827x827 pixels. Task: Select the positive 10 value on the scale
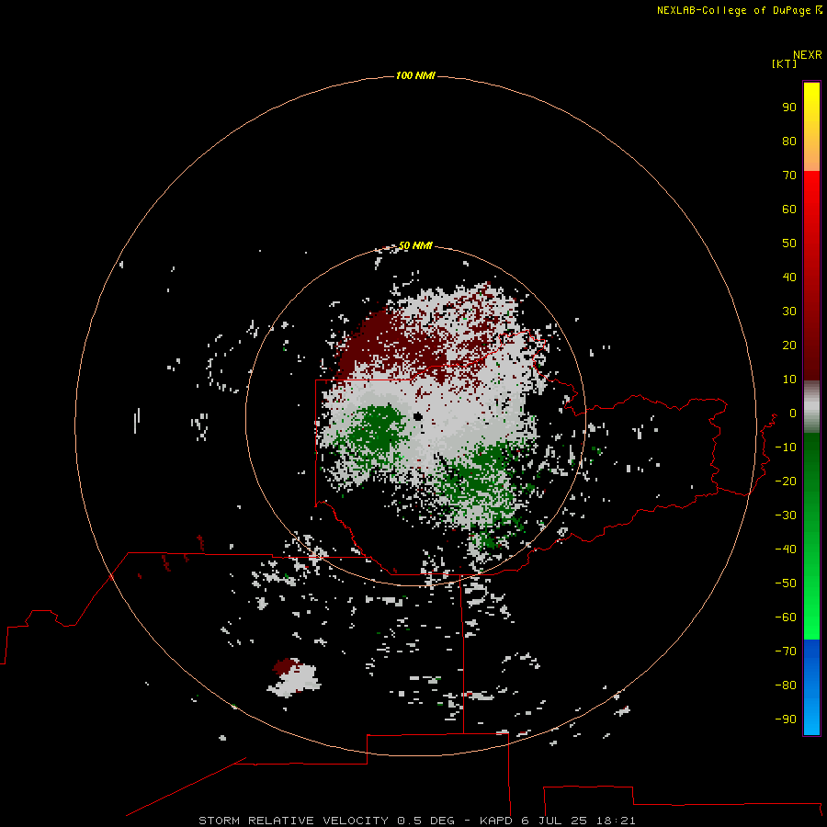(x=789, y=380)
